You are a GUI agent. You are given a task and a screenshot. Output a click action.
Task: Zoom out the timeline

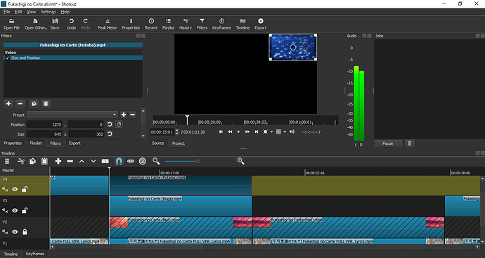pyautogui.click(x=156, y=161)
